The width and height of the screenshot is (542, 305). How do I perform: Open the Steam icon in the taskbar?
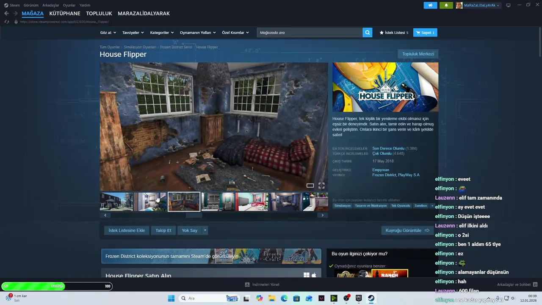[x=371, y=298]
